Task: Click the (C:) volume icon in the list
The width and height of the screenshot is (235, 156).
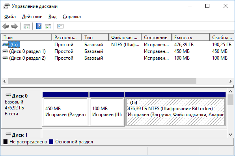Action: (x=5, y=44)
